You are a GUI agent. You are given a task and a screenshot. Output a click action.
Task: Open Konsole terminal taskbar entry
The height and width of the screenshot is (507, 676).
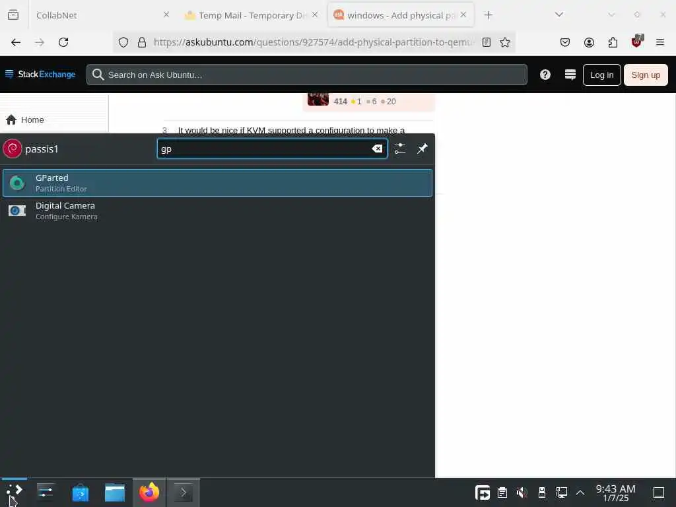click(x=184, y=492)
